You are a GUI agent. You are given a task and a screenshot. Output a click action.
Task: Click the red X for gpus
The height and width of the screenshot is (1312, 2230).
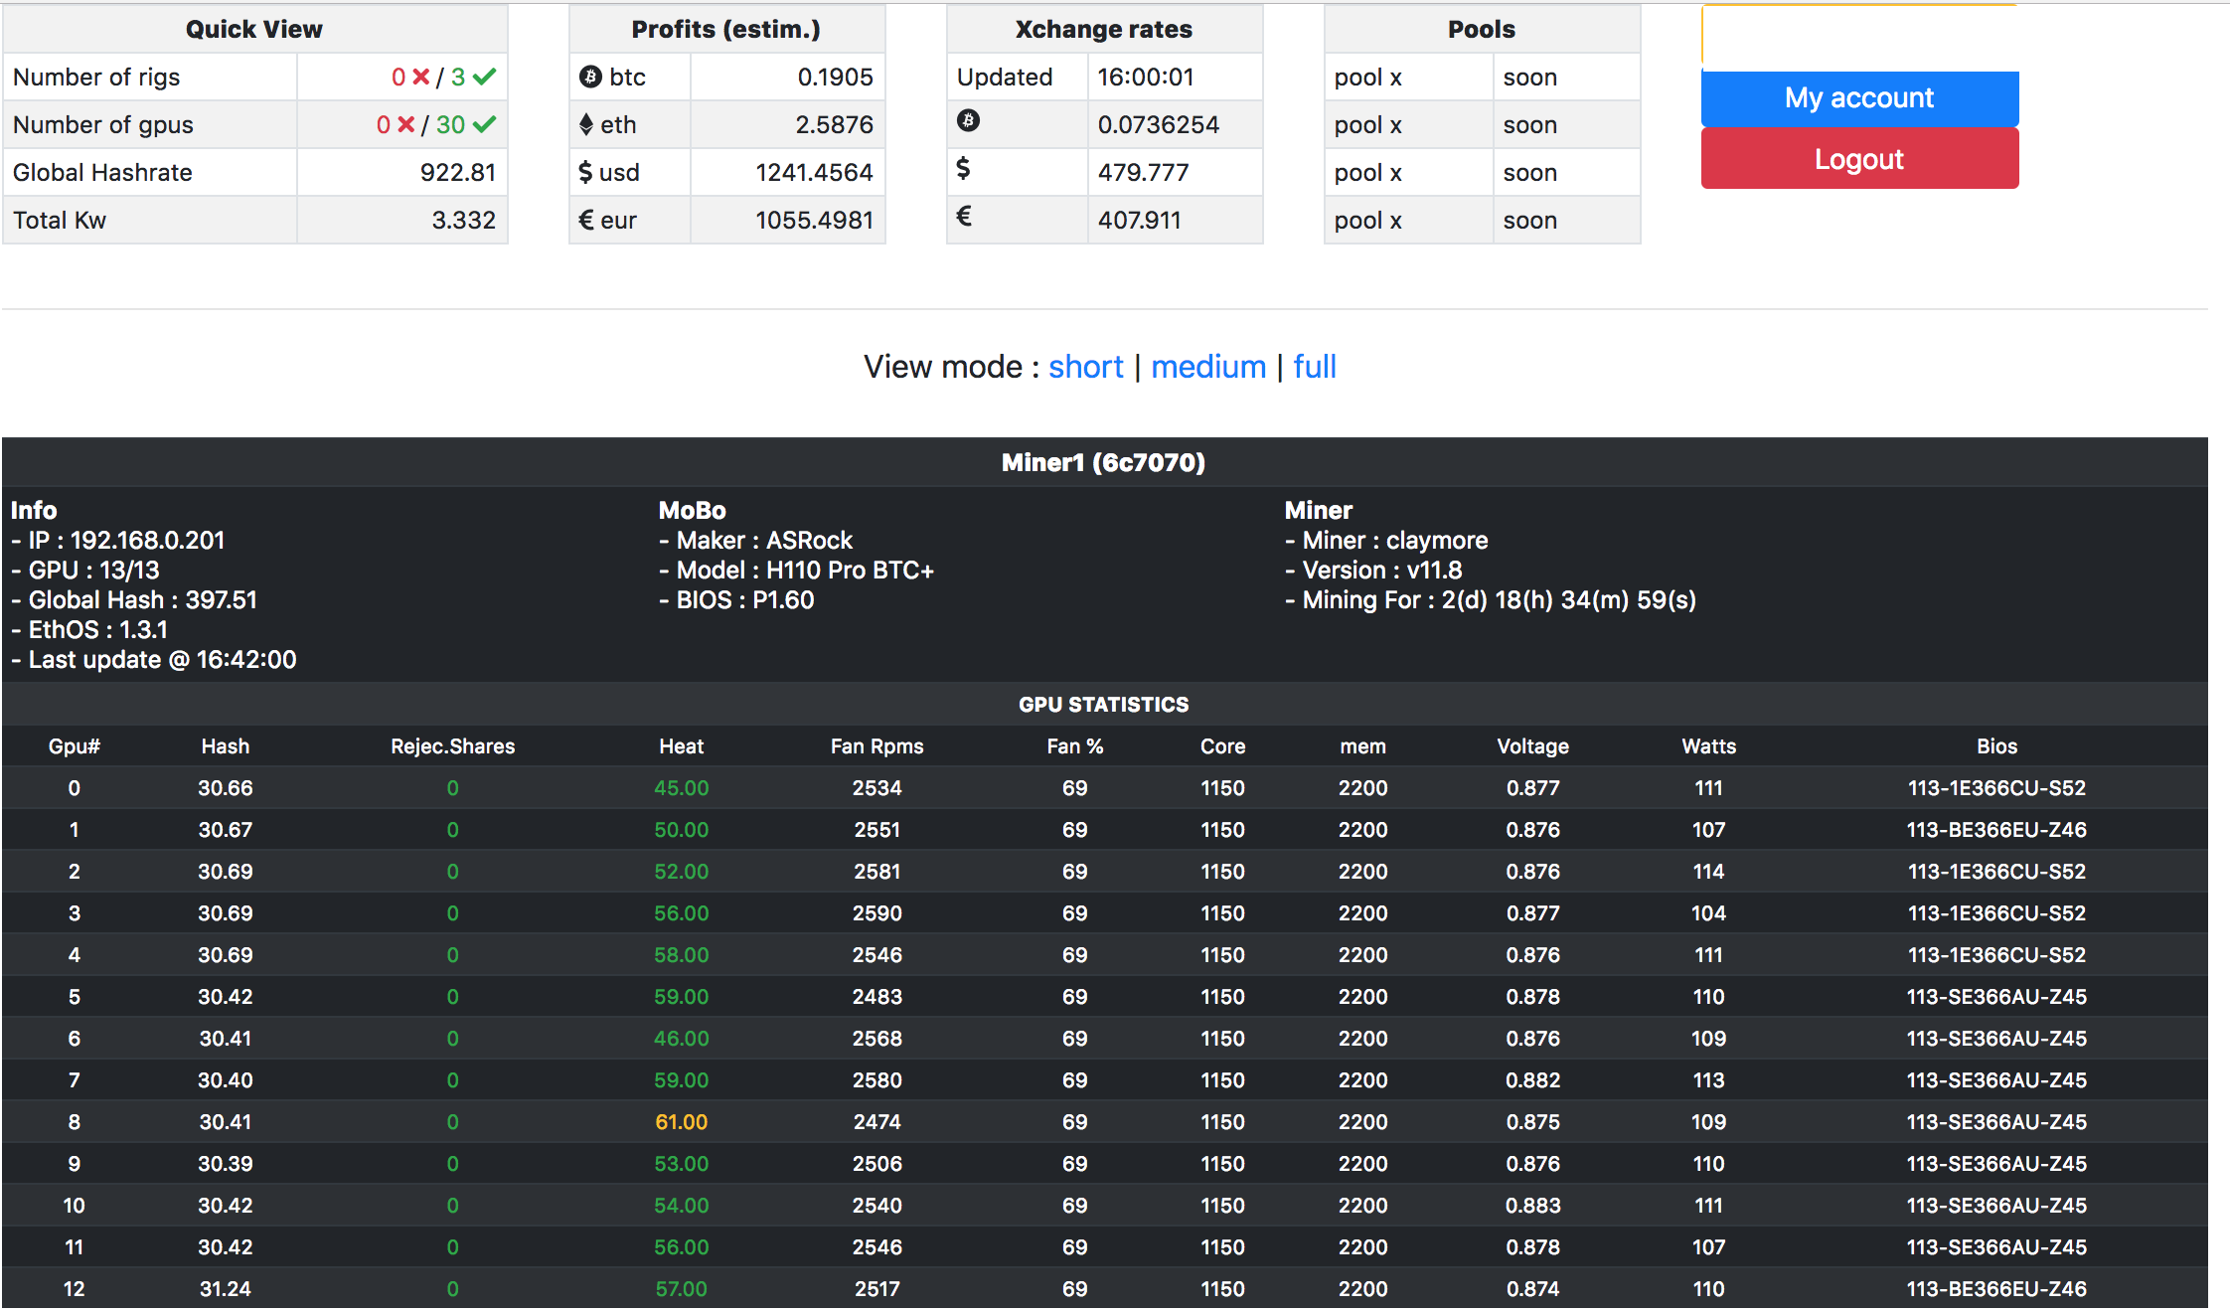point(405,124)
